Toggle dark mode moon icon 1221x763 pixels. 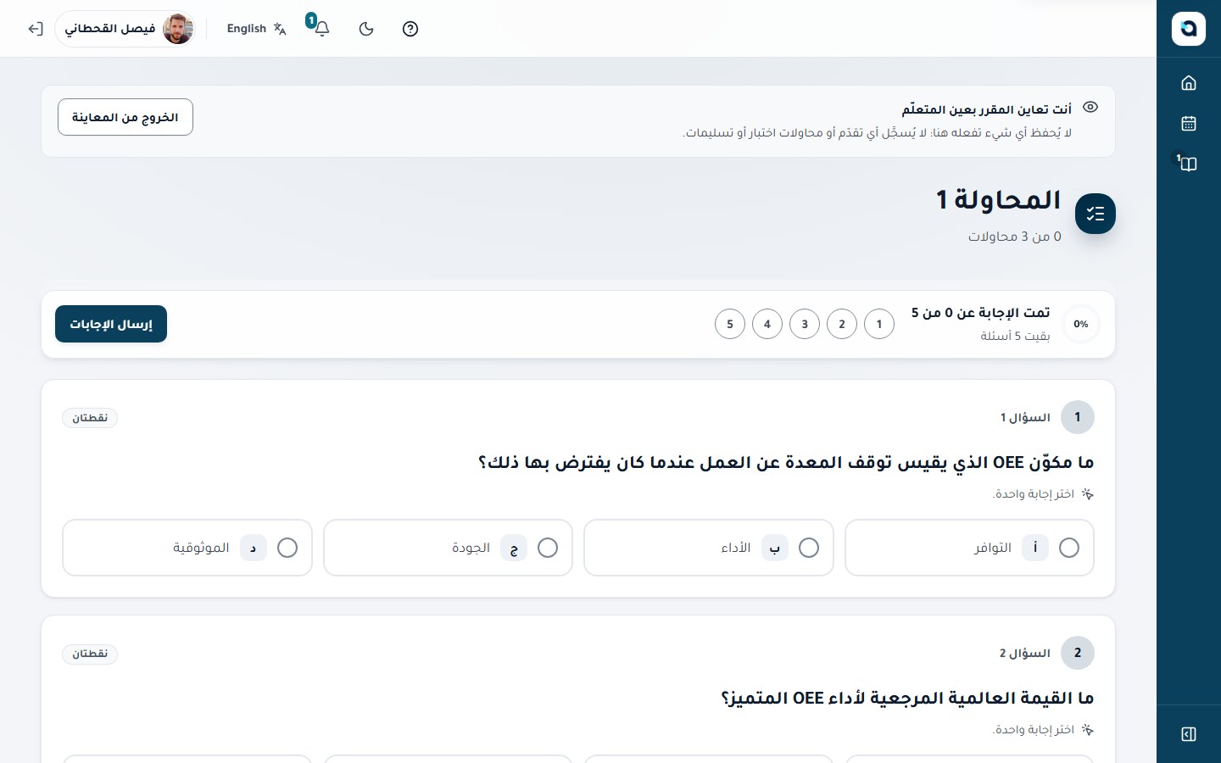coord(366,29)
